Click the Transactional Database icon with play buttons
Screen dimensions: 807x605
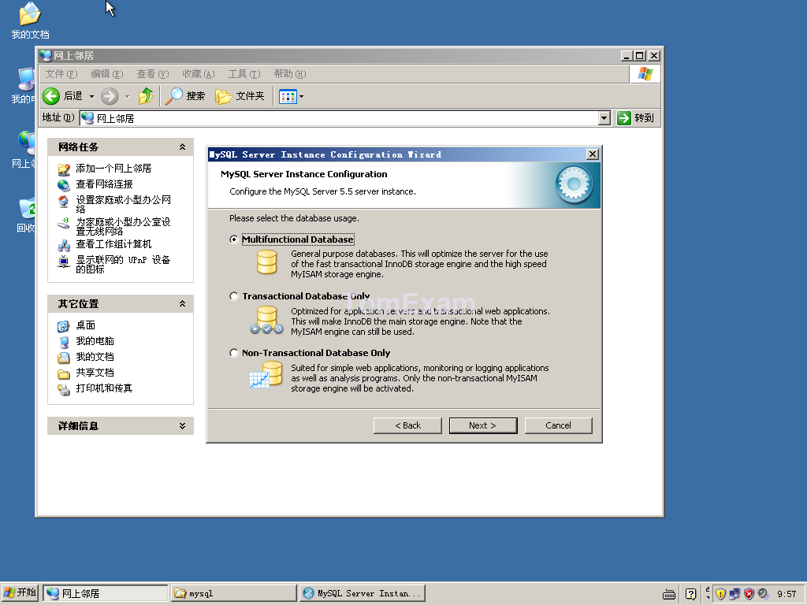click(x=266, y=320)
